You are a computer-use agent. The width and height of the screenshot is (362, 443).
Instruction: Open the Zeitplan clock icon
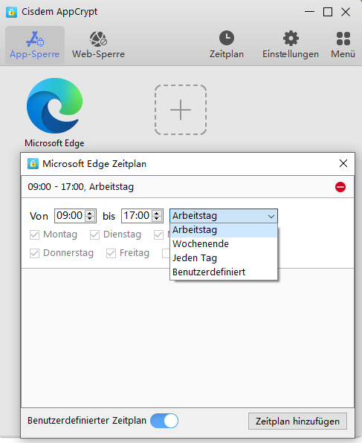[x=227, y=38]
